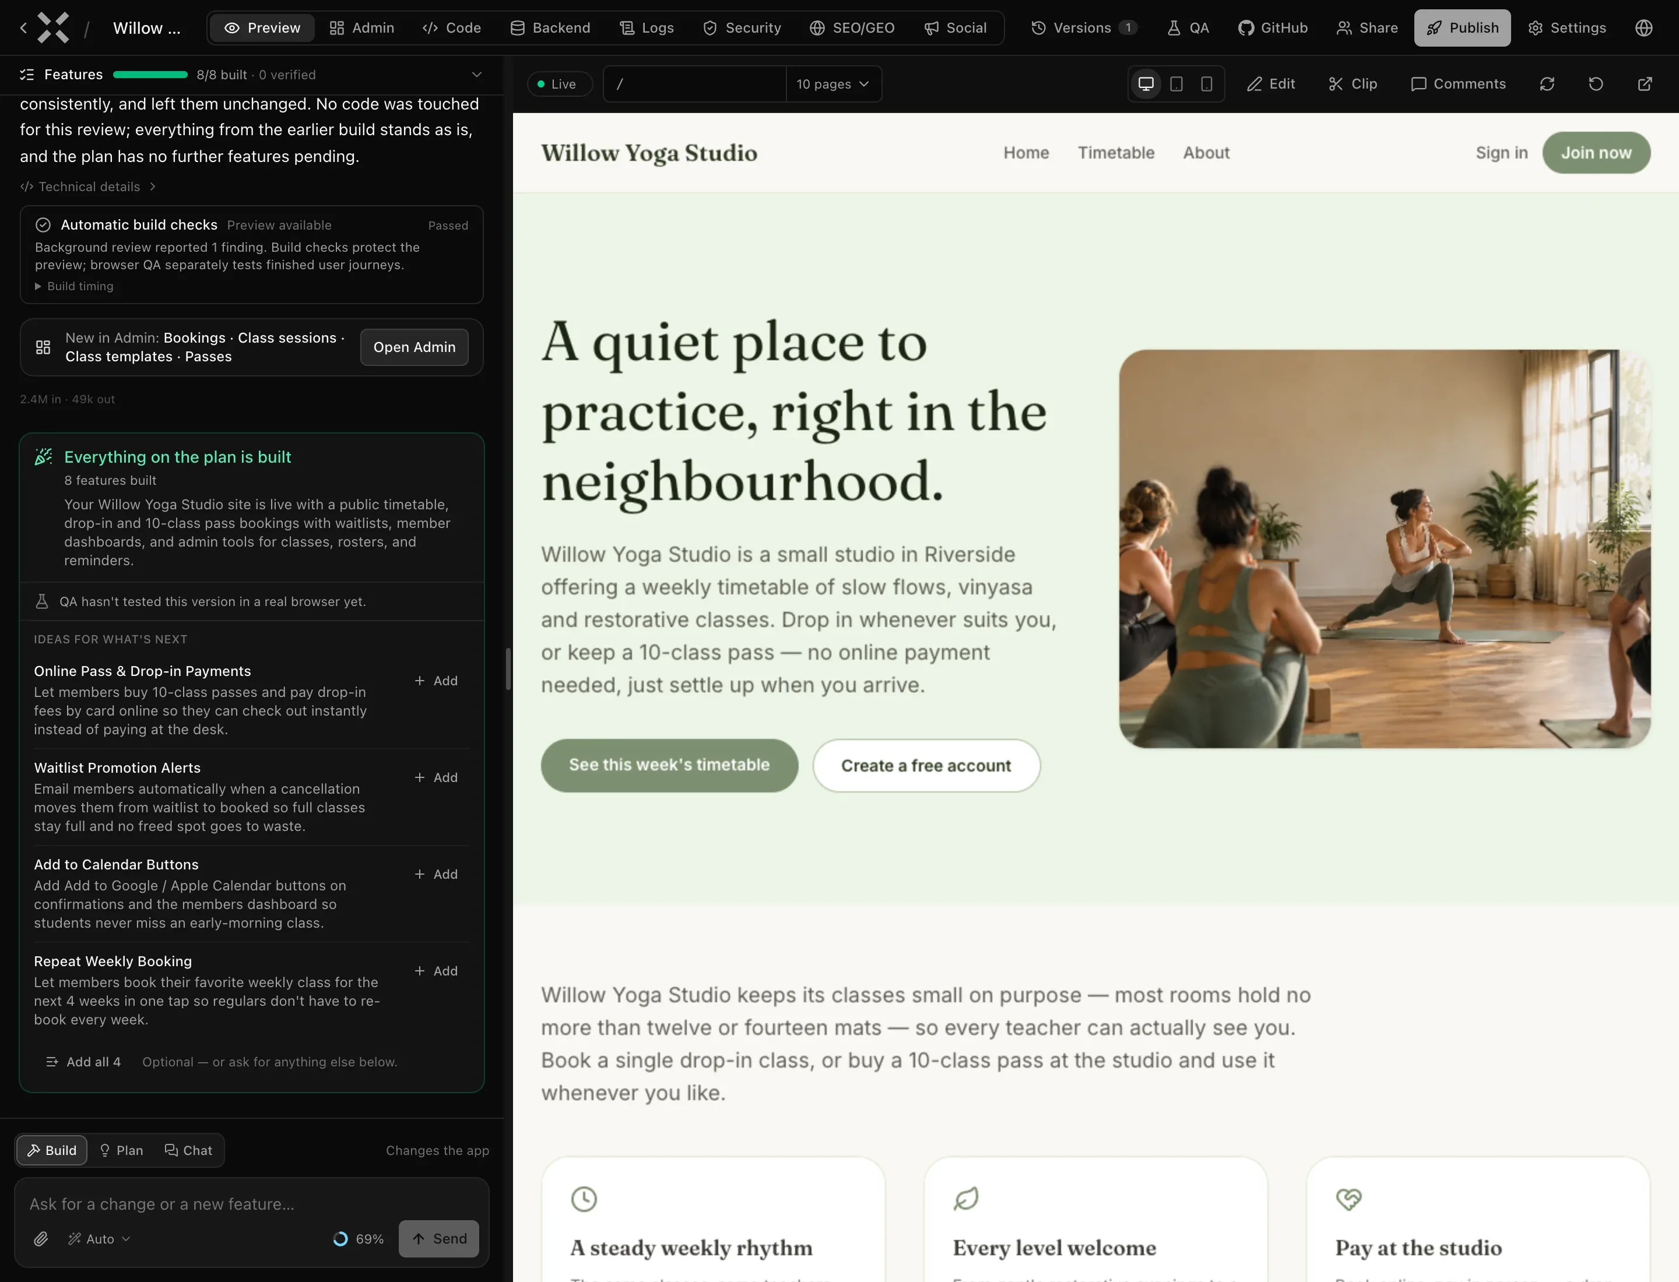Activate the Clip scissors tool
This screenshot has width=1679, height=1282.
click(1352, 84)
